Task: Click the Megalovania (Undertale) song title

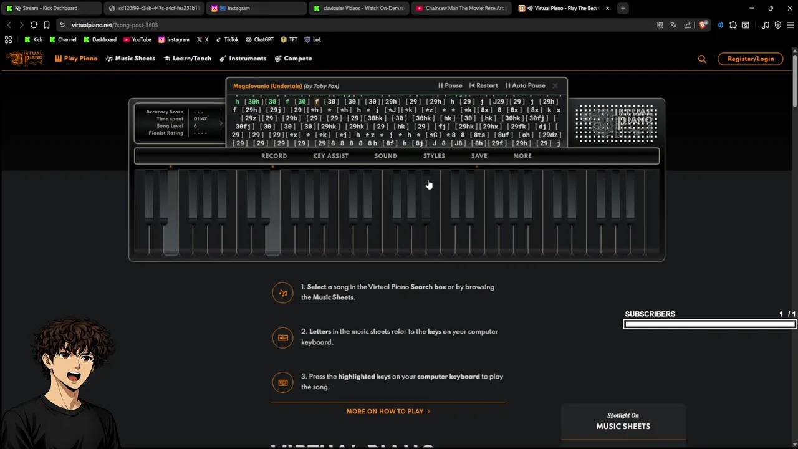Action: point(267,86)
